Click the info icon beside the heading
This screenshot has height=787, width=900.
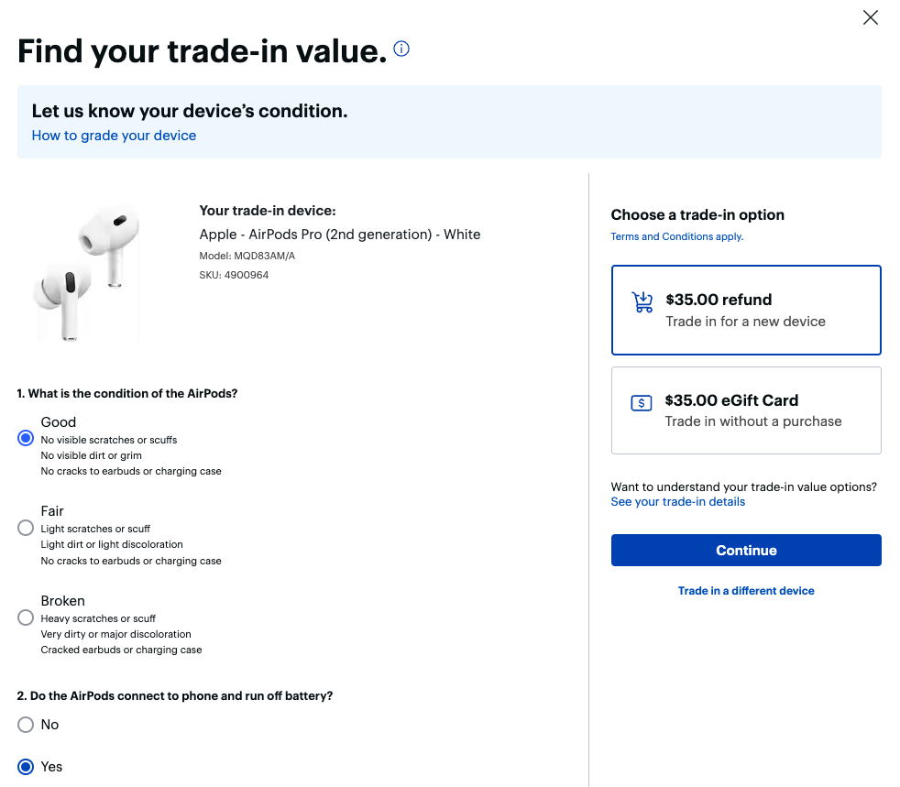click(401, 49)
